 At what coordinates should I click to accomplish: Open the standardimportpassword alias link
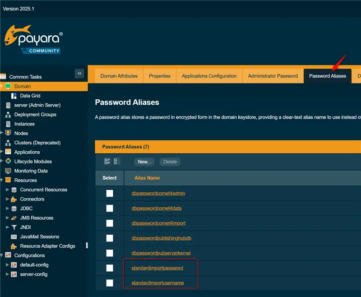click(157, 268)
